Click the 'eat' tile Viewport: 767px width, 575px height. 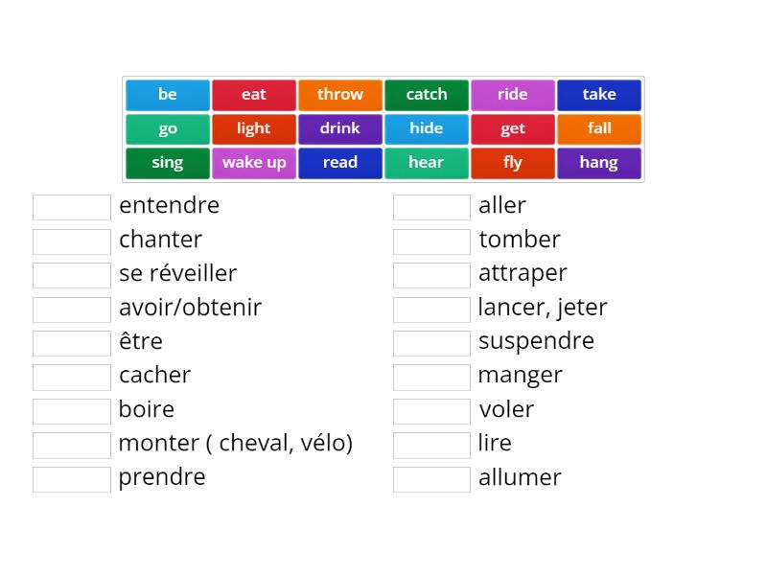(253, 94)
